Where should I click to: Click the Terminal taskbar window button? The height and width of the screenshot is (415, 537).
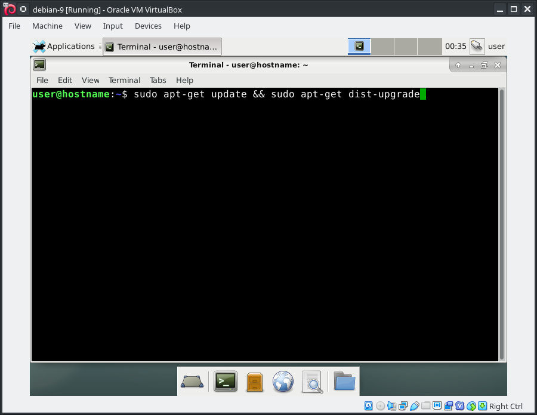(x=162, y=47)
